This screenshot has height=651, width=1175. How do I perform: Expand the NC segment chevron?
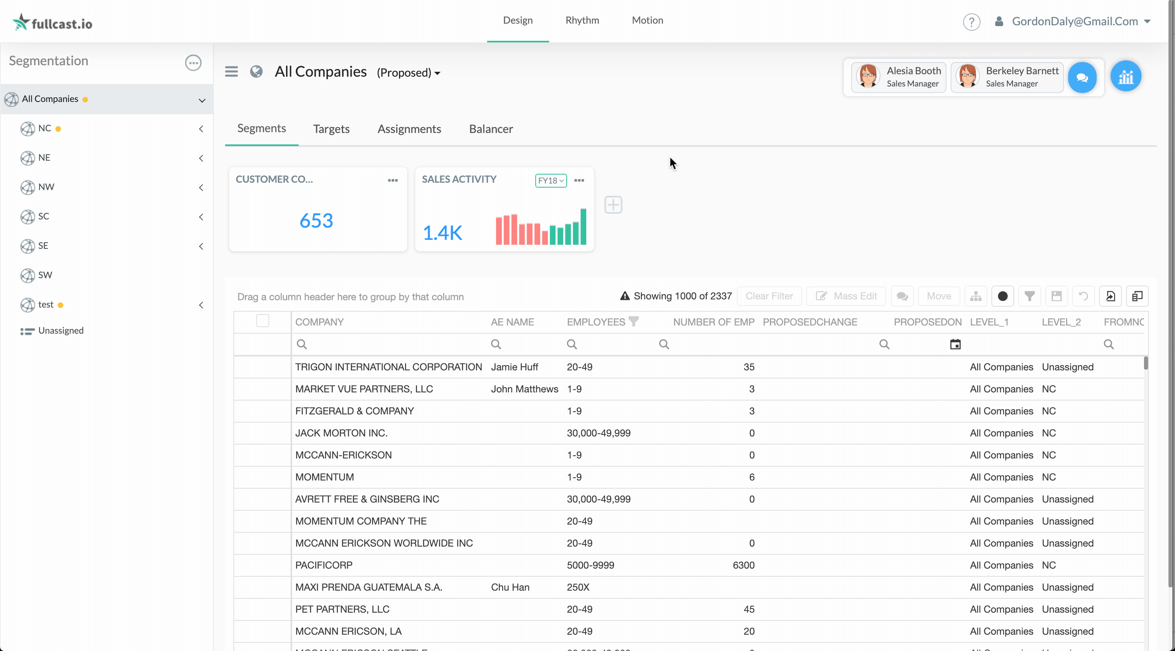[x=201, y=129]
